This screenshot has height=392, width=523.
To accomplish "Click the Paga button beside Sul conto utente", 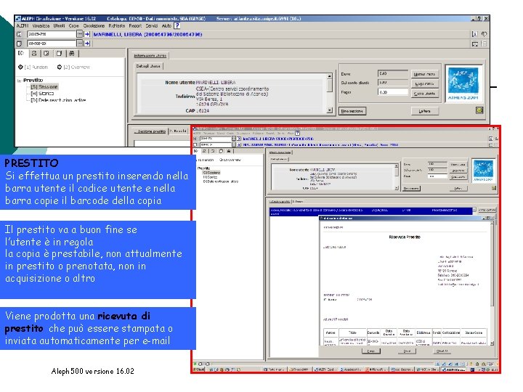I will coord(424,83).
